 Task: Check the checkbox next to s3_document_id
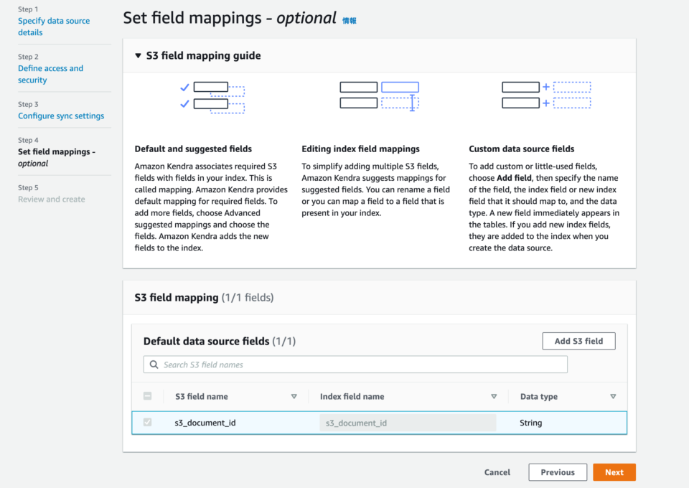coord(148,423)
